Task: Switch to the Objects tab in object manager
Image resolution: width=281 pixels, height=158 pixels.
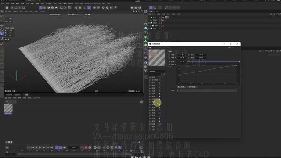Action: [x=151, y=11]
